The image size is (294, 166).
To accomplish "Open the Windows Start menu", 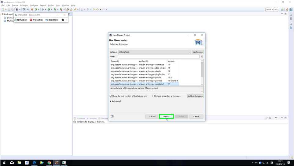I will click(x=4, y=163).
